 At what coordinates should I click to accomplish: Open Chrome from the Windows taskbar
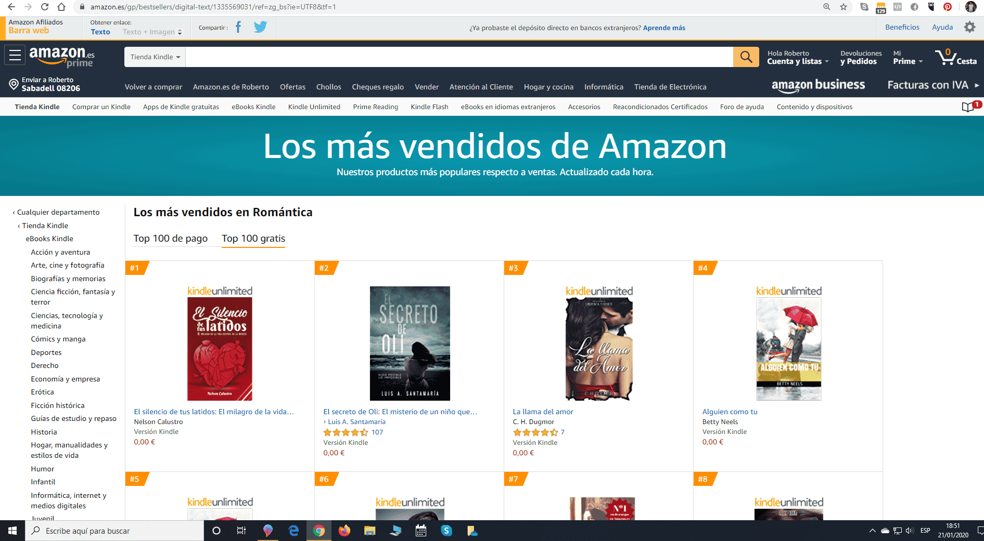tap(319, 531)
